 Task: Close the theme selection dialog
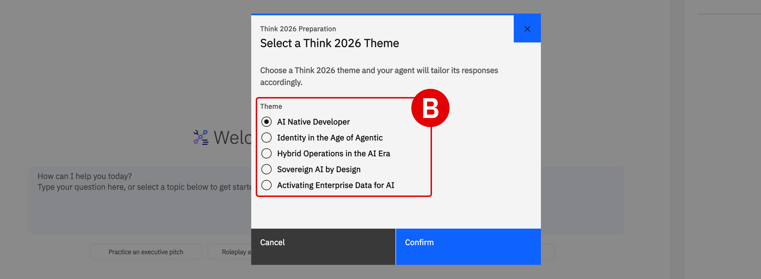pyautogui.click(x=527, y=29)
